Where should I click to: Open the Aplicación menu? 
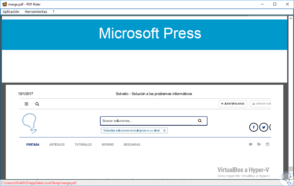pyautogui.click(x=11, y=12)
